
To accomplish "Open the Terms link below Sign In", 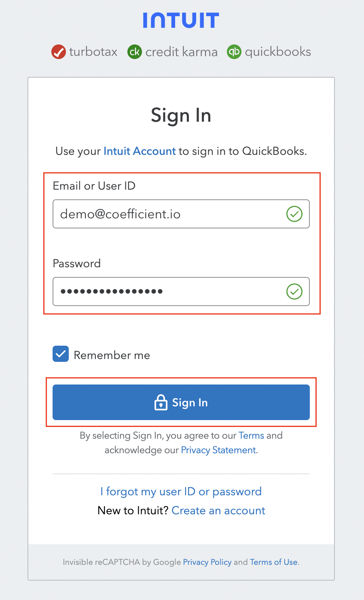I will pyautogui.click(x=251, y=435).
